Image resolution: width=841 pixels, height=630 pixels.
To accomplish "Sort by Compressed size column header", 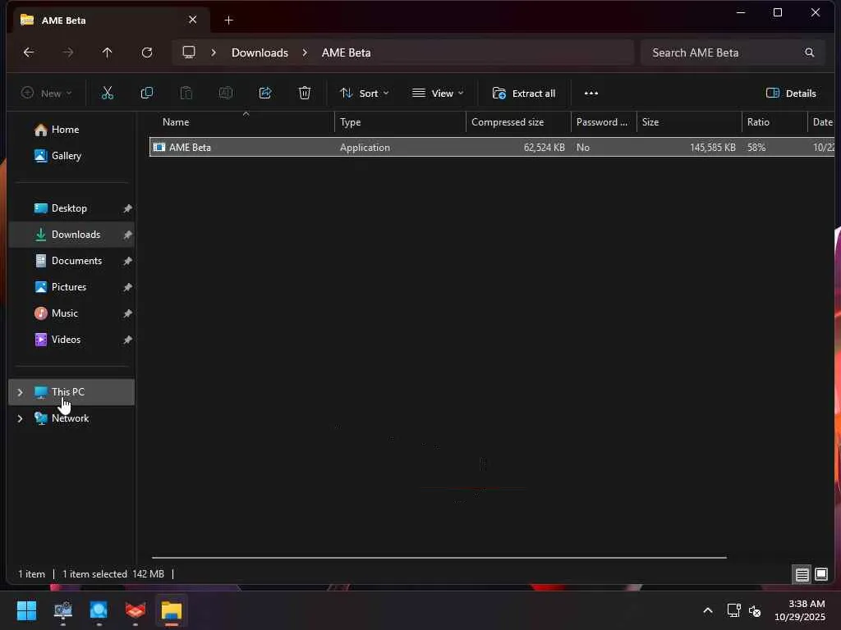I will tap(518, 122).
